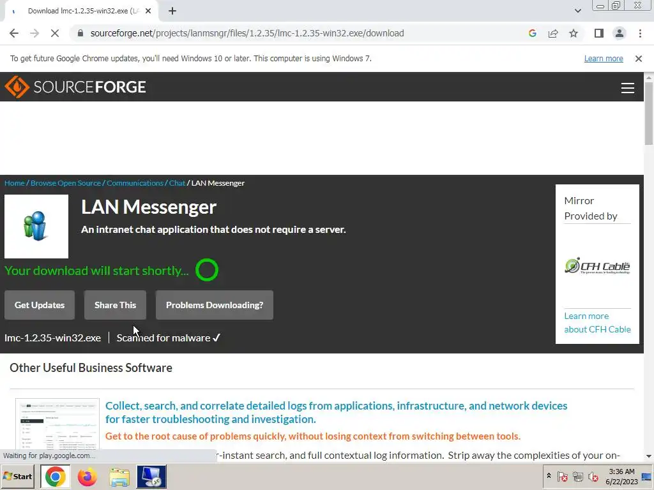This screenshot has width=654, height=490.
Task: Open the Collect, search, and correlate logs link
Action: click(336, 412)
